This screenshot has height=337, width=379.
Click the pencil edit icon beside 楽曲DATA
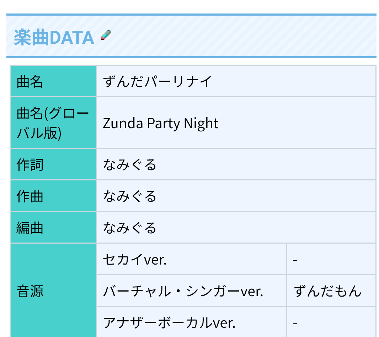click(x=106, y=35)
